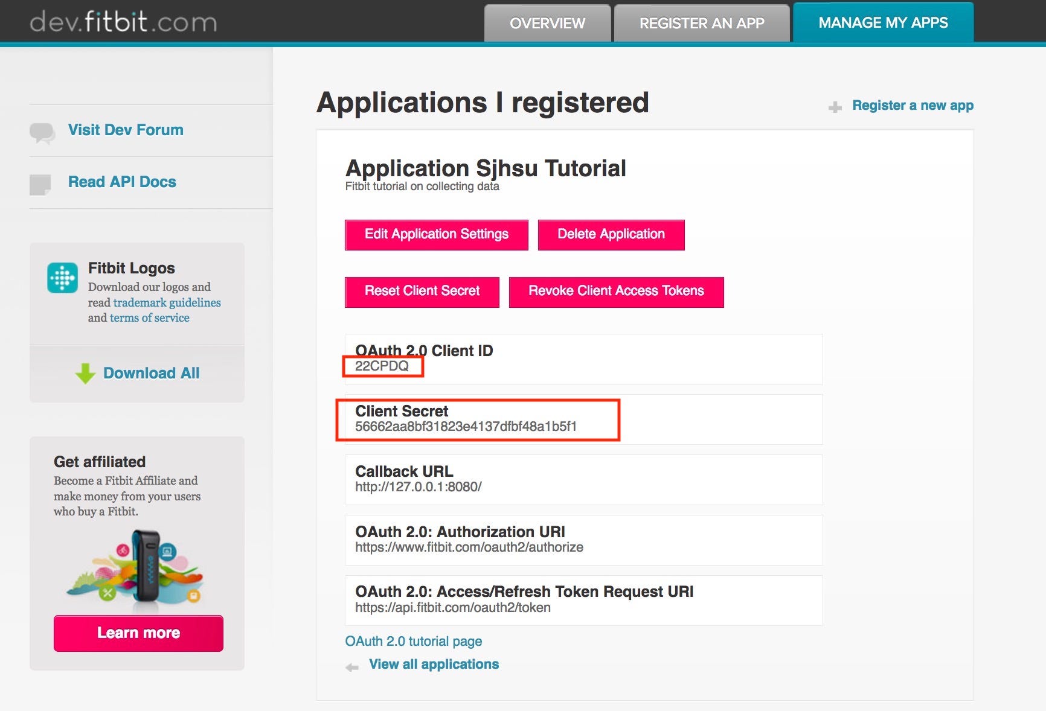Image resolution: width=1046 pixels, height=711 pixels.
Task: Click the teal Fitbit logo icon
Action: click(x=63, y=278)
